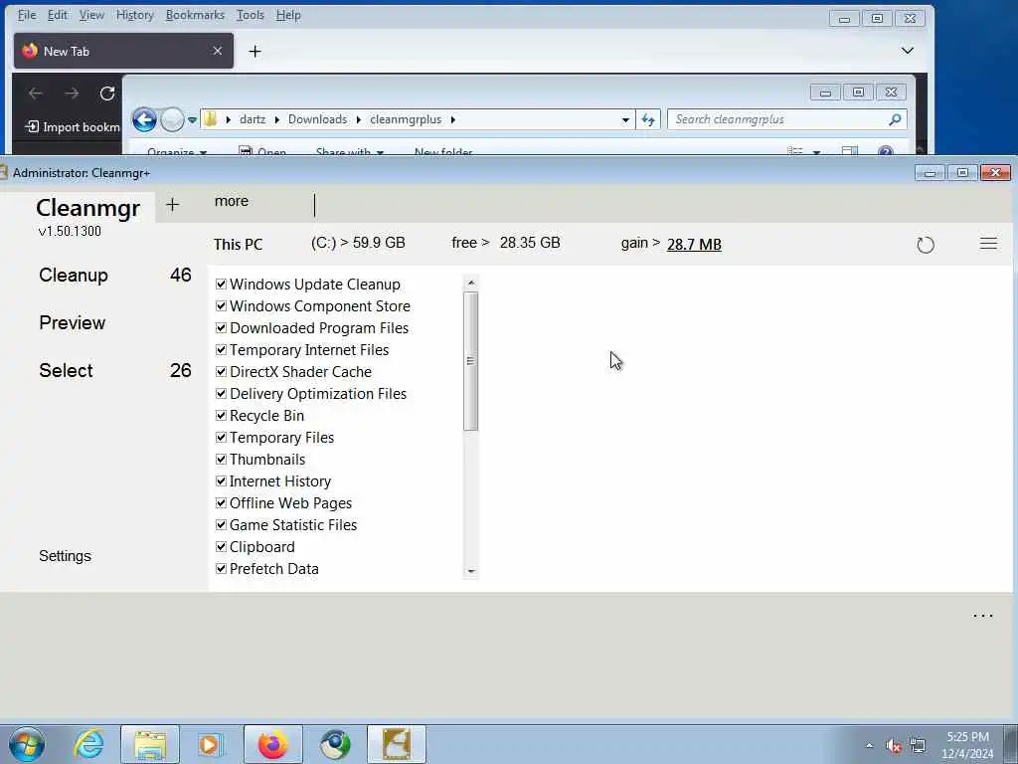Click Select in the Cleanmgr+ sidebar
This screenshot has width=1018, height=764.
(67, 370)
